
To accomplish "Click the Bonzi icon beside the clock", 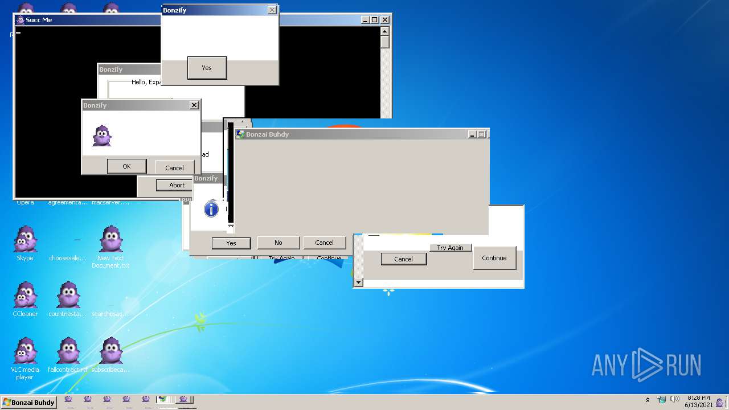I will point(719,402).
